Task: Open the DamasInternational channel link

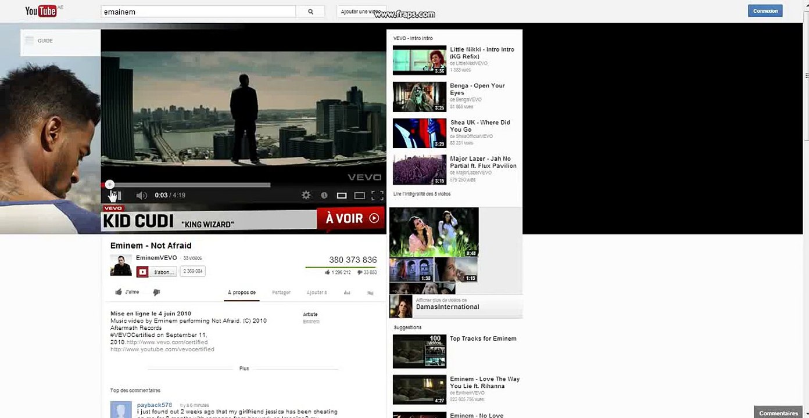Action: [448, 307]
